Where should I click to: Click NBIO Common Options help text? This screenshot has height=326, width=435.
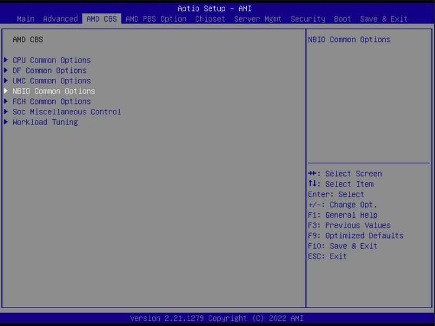point(349,39)
